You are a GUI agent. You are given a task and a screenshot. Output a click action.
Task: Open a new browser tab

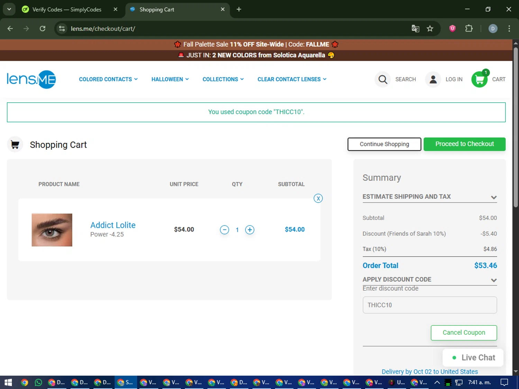point(239,9)
